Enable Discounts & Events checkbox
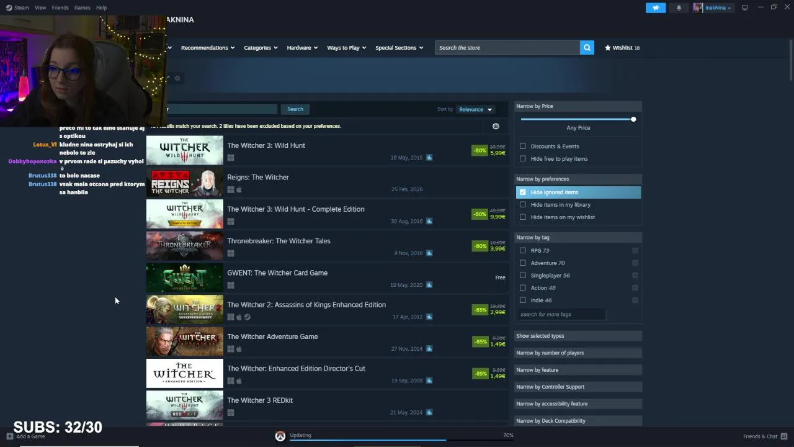The height and width of the screenshot is (447, 794). [522, 146]
